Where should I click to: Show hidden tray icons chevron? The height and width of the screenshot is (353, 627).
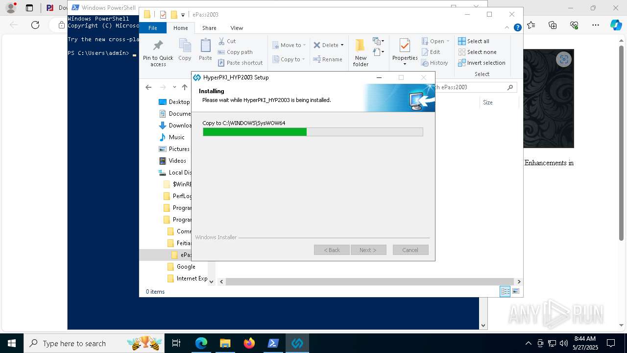[528, 343]
